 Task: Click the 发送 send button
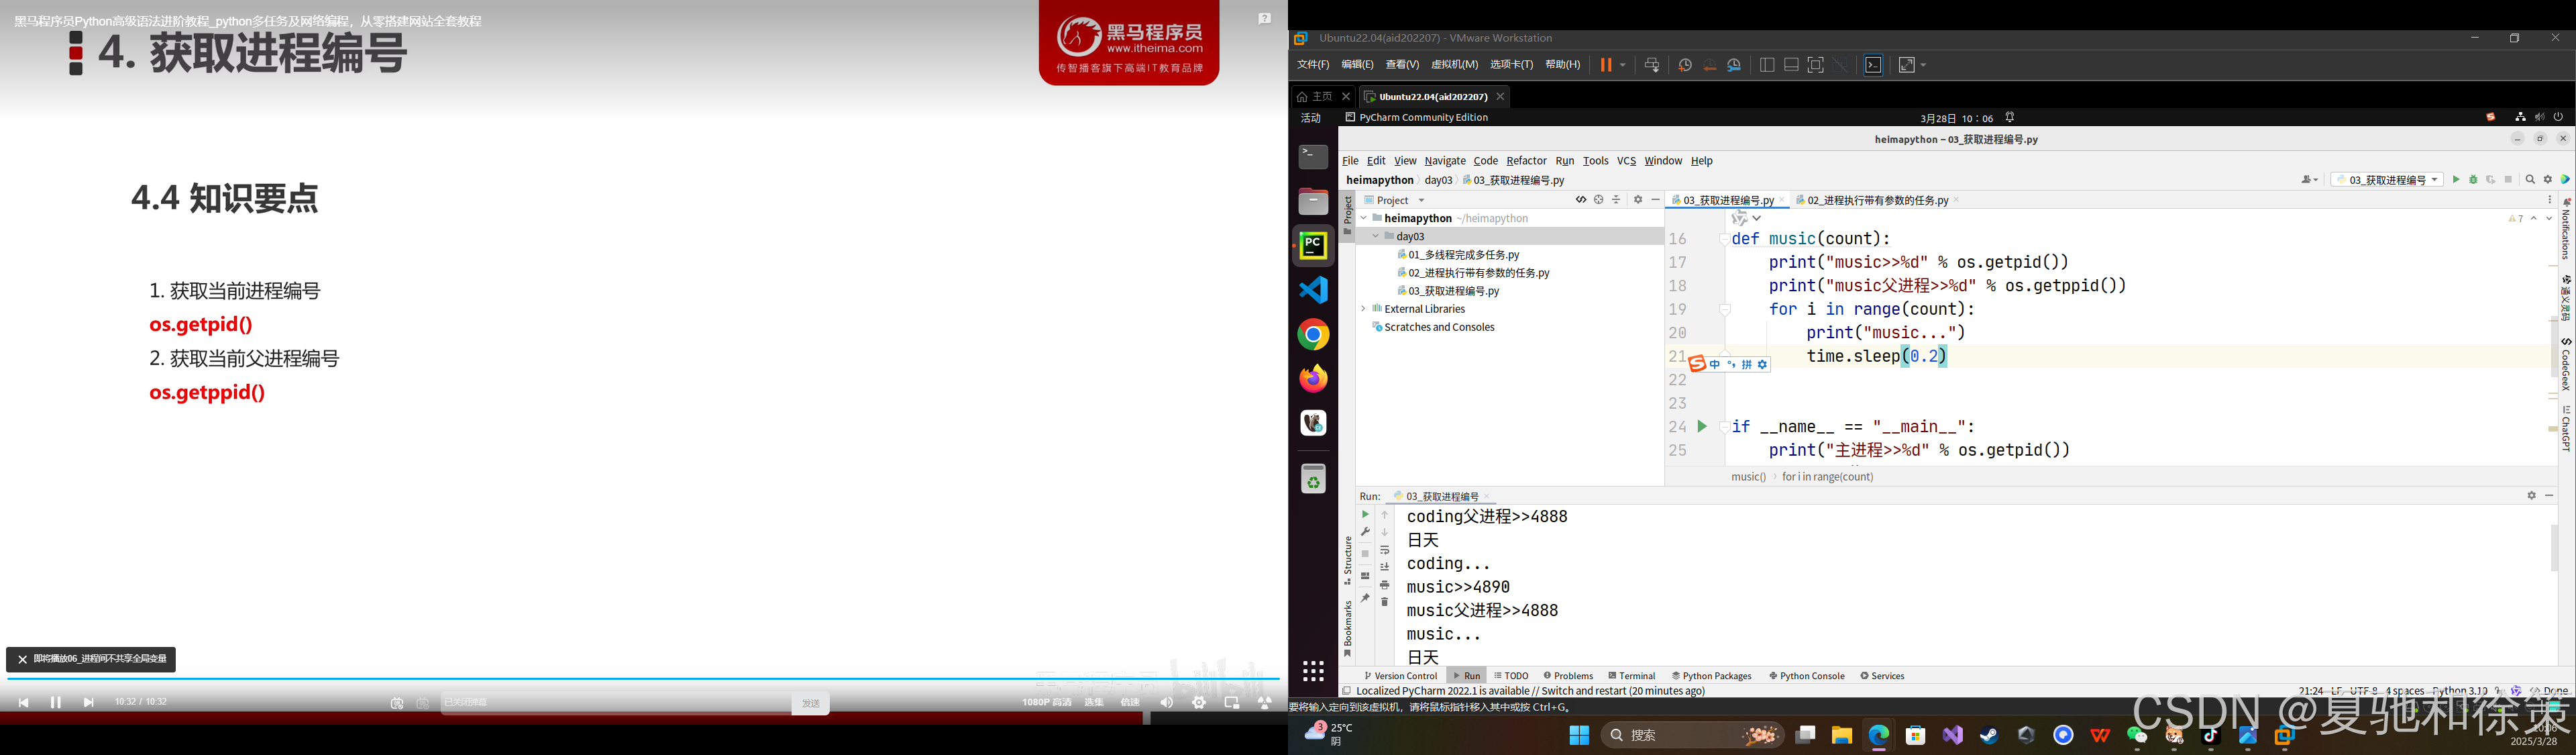pyautogui.click(x=810, y=703)
